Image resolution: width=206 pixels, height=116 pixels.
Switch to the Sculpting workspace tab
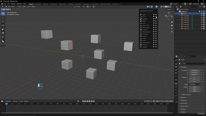click(x=46, y=4)
